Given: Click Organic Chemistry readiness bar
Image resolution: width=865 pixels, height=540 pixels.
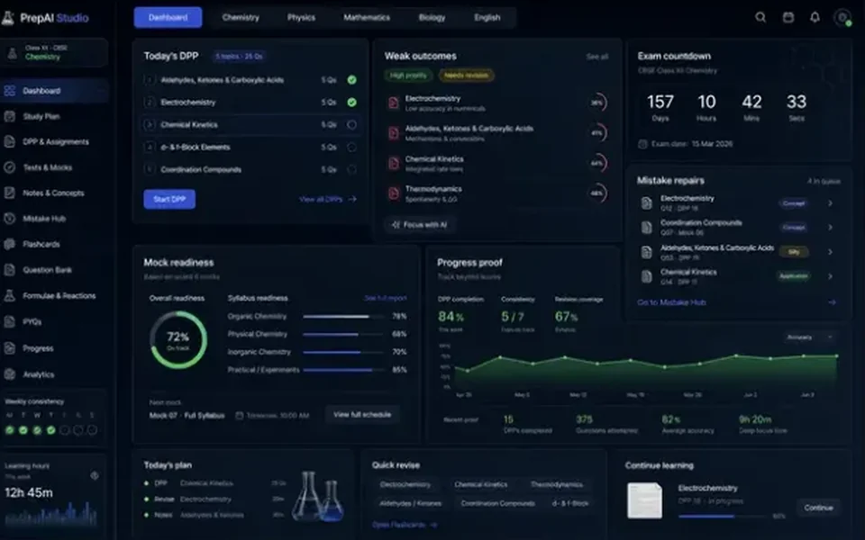Looking at the screenshot, I should [x=343, y=316].
